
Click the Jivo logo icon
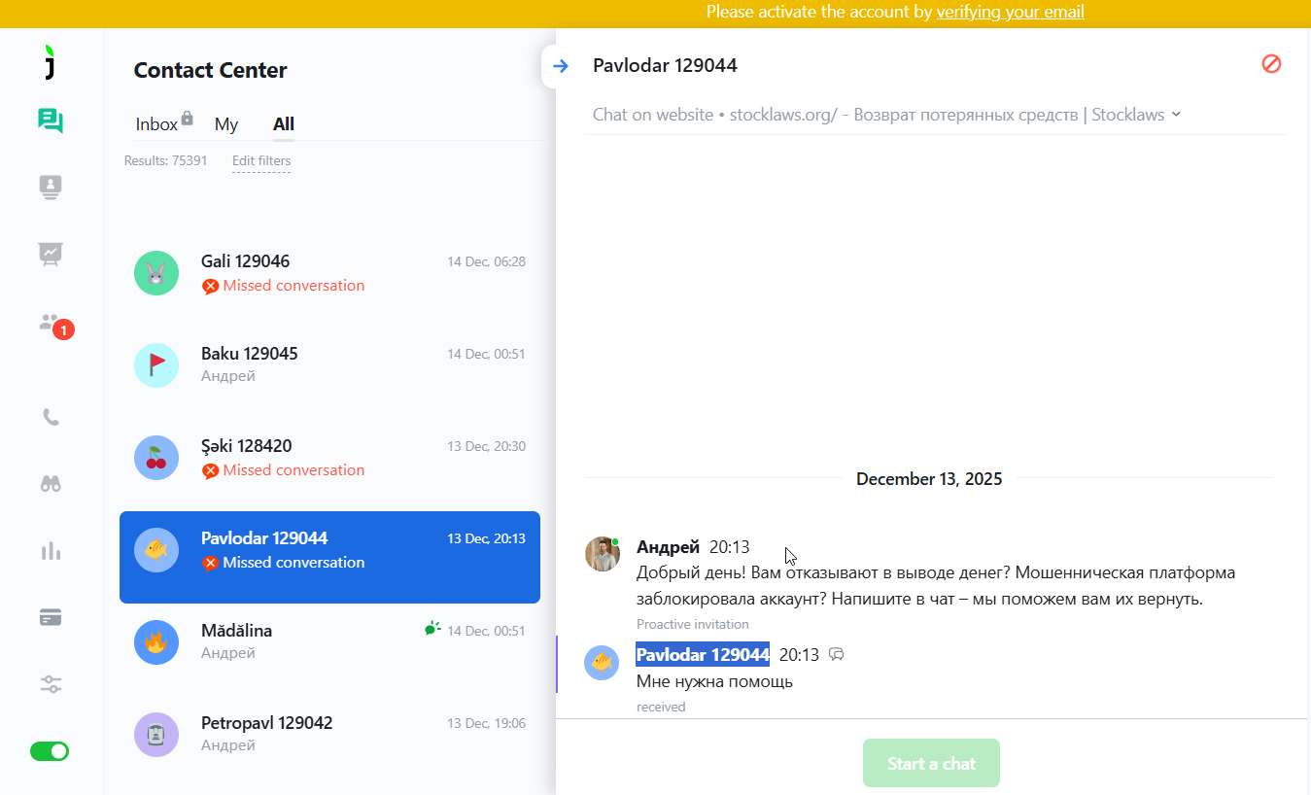click(x=51, y=61)
